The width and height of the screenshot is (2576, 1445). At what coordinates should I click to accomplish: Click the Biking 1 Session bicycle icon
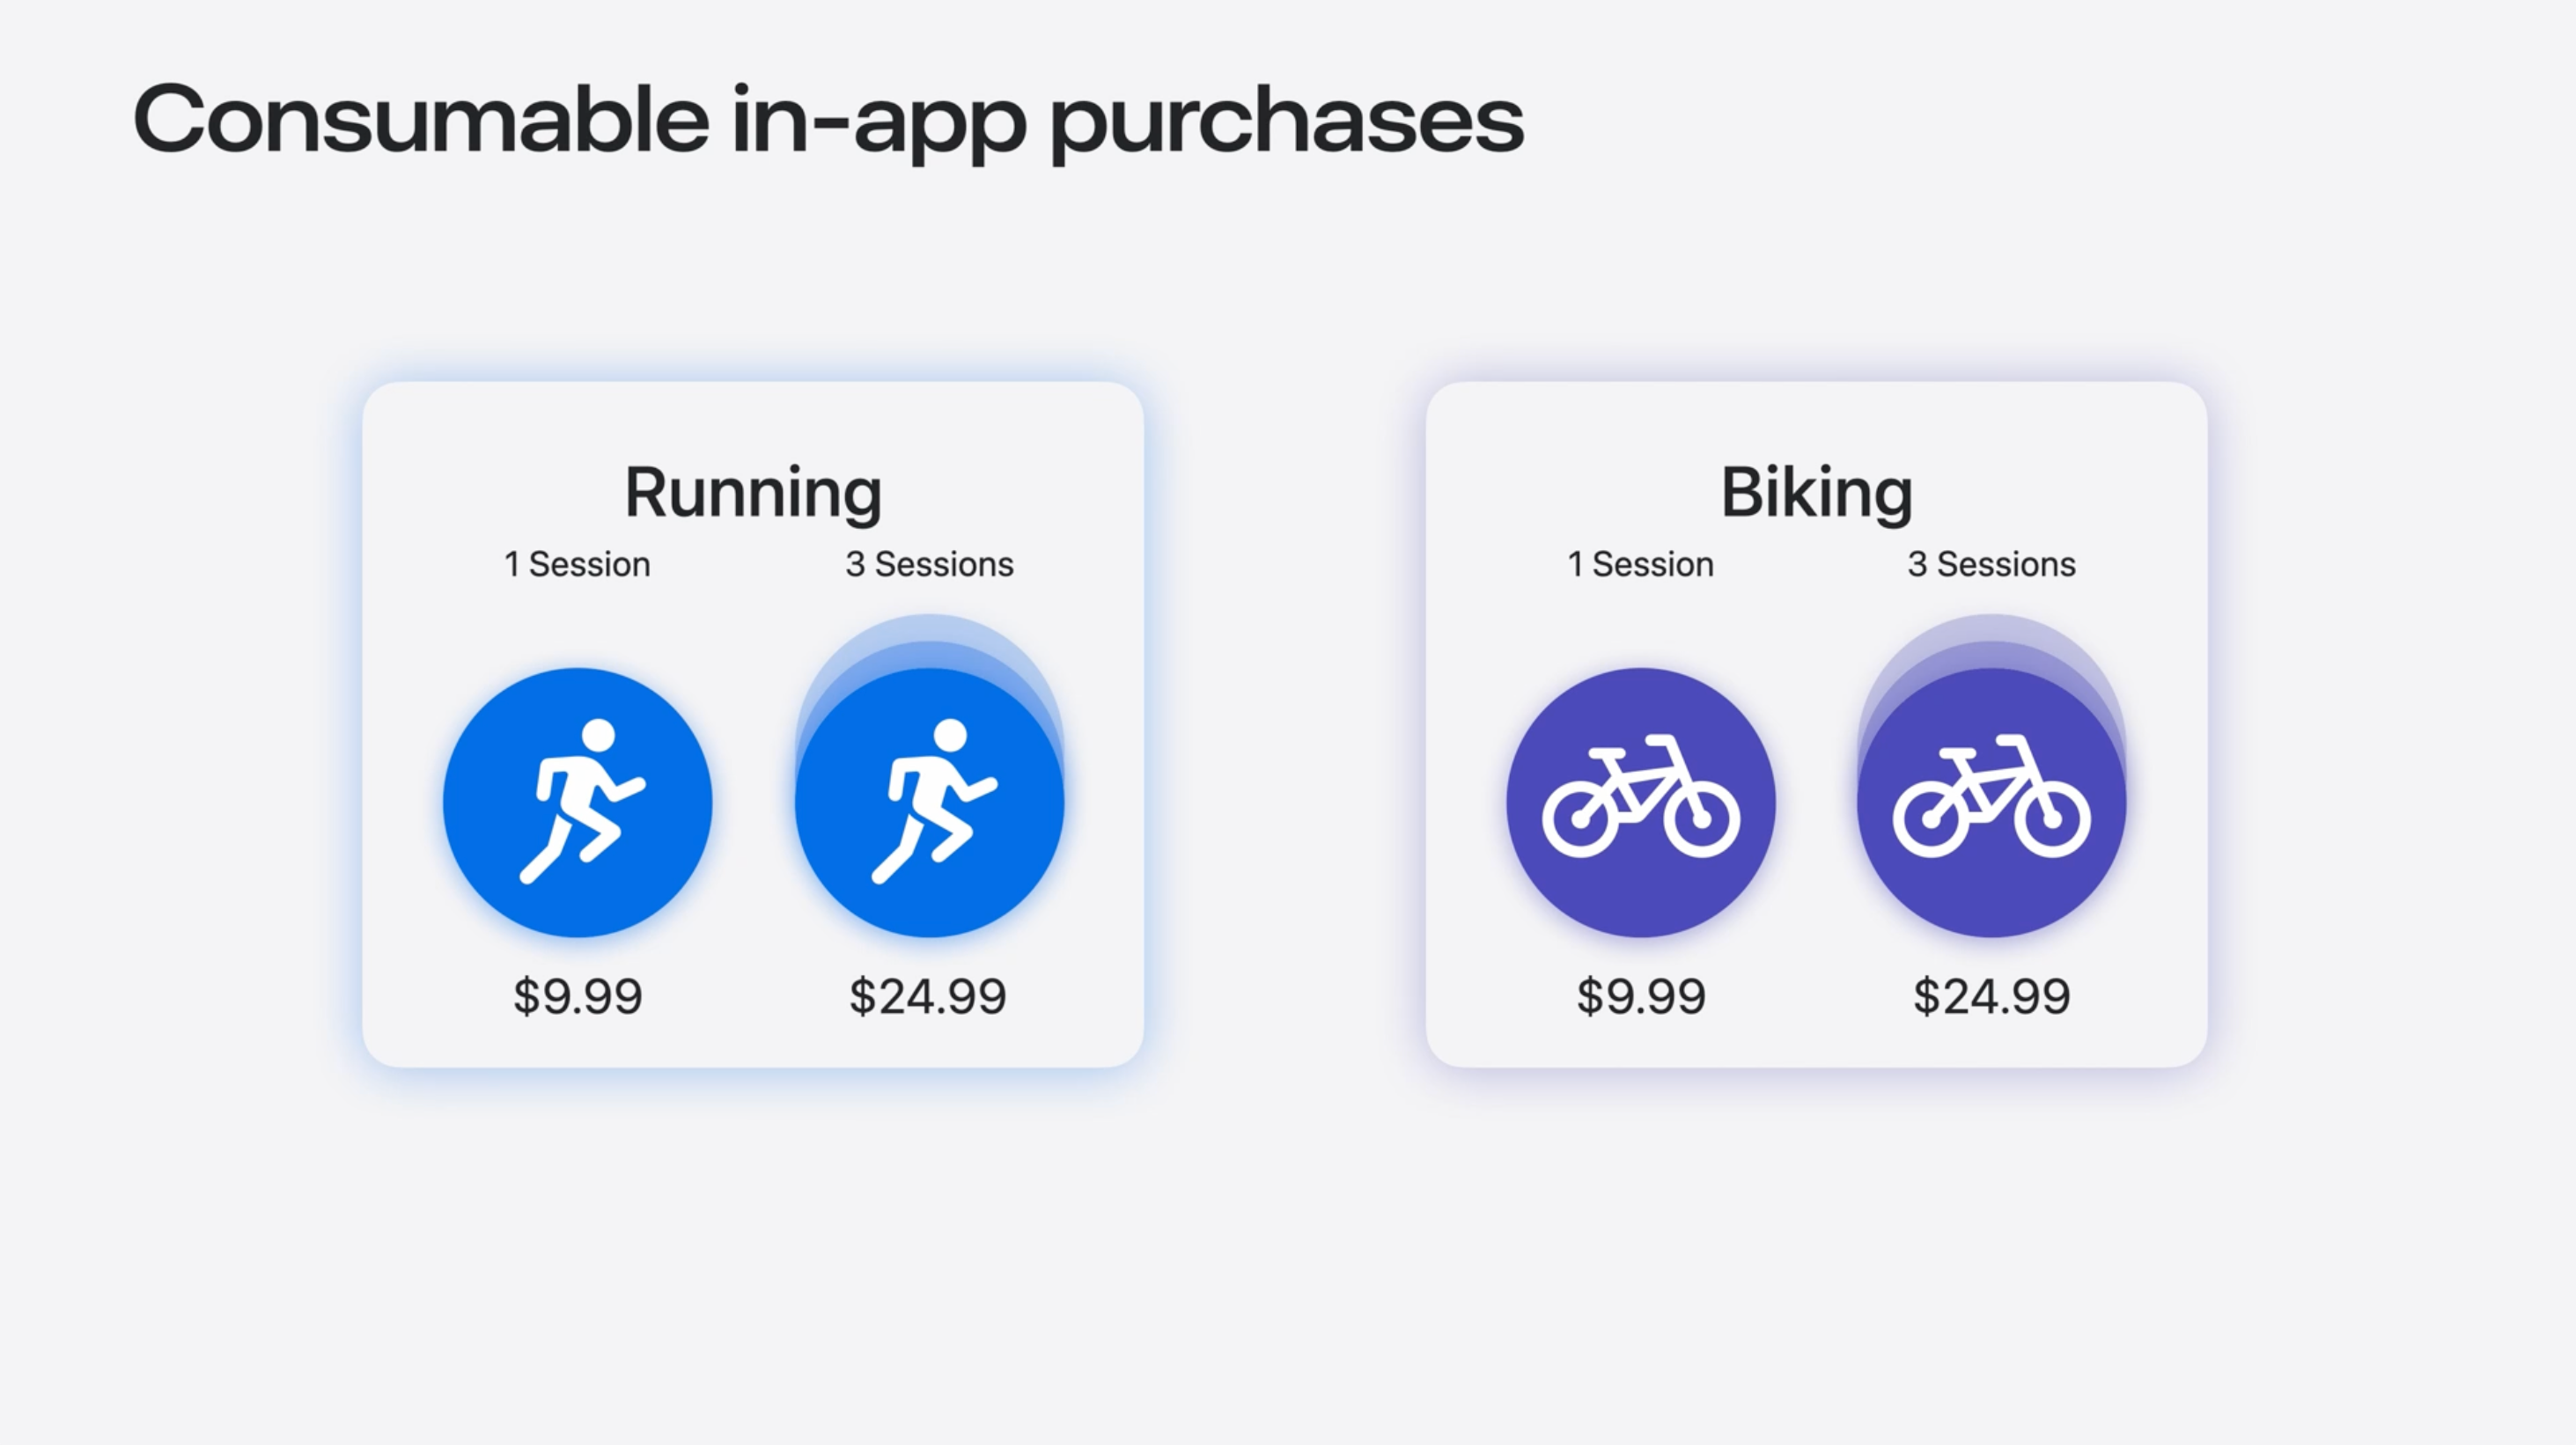[x=1641, y=803]
